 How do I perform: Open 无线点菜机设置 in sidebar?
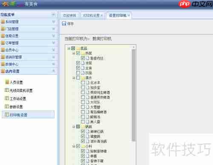[21, 91]
